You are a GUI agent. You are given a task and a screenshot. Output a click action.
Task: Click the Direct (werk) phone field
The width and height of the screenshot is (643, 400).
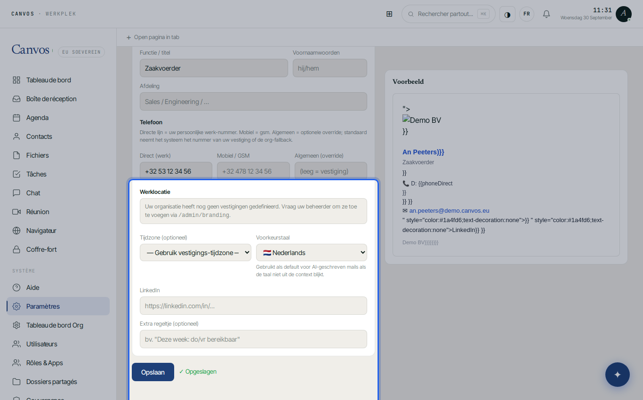[176, 171]
